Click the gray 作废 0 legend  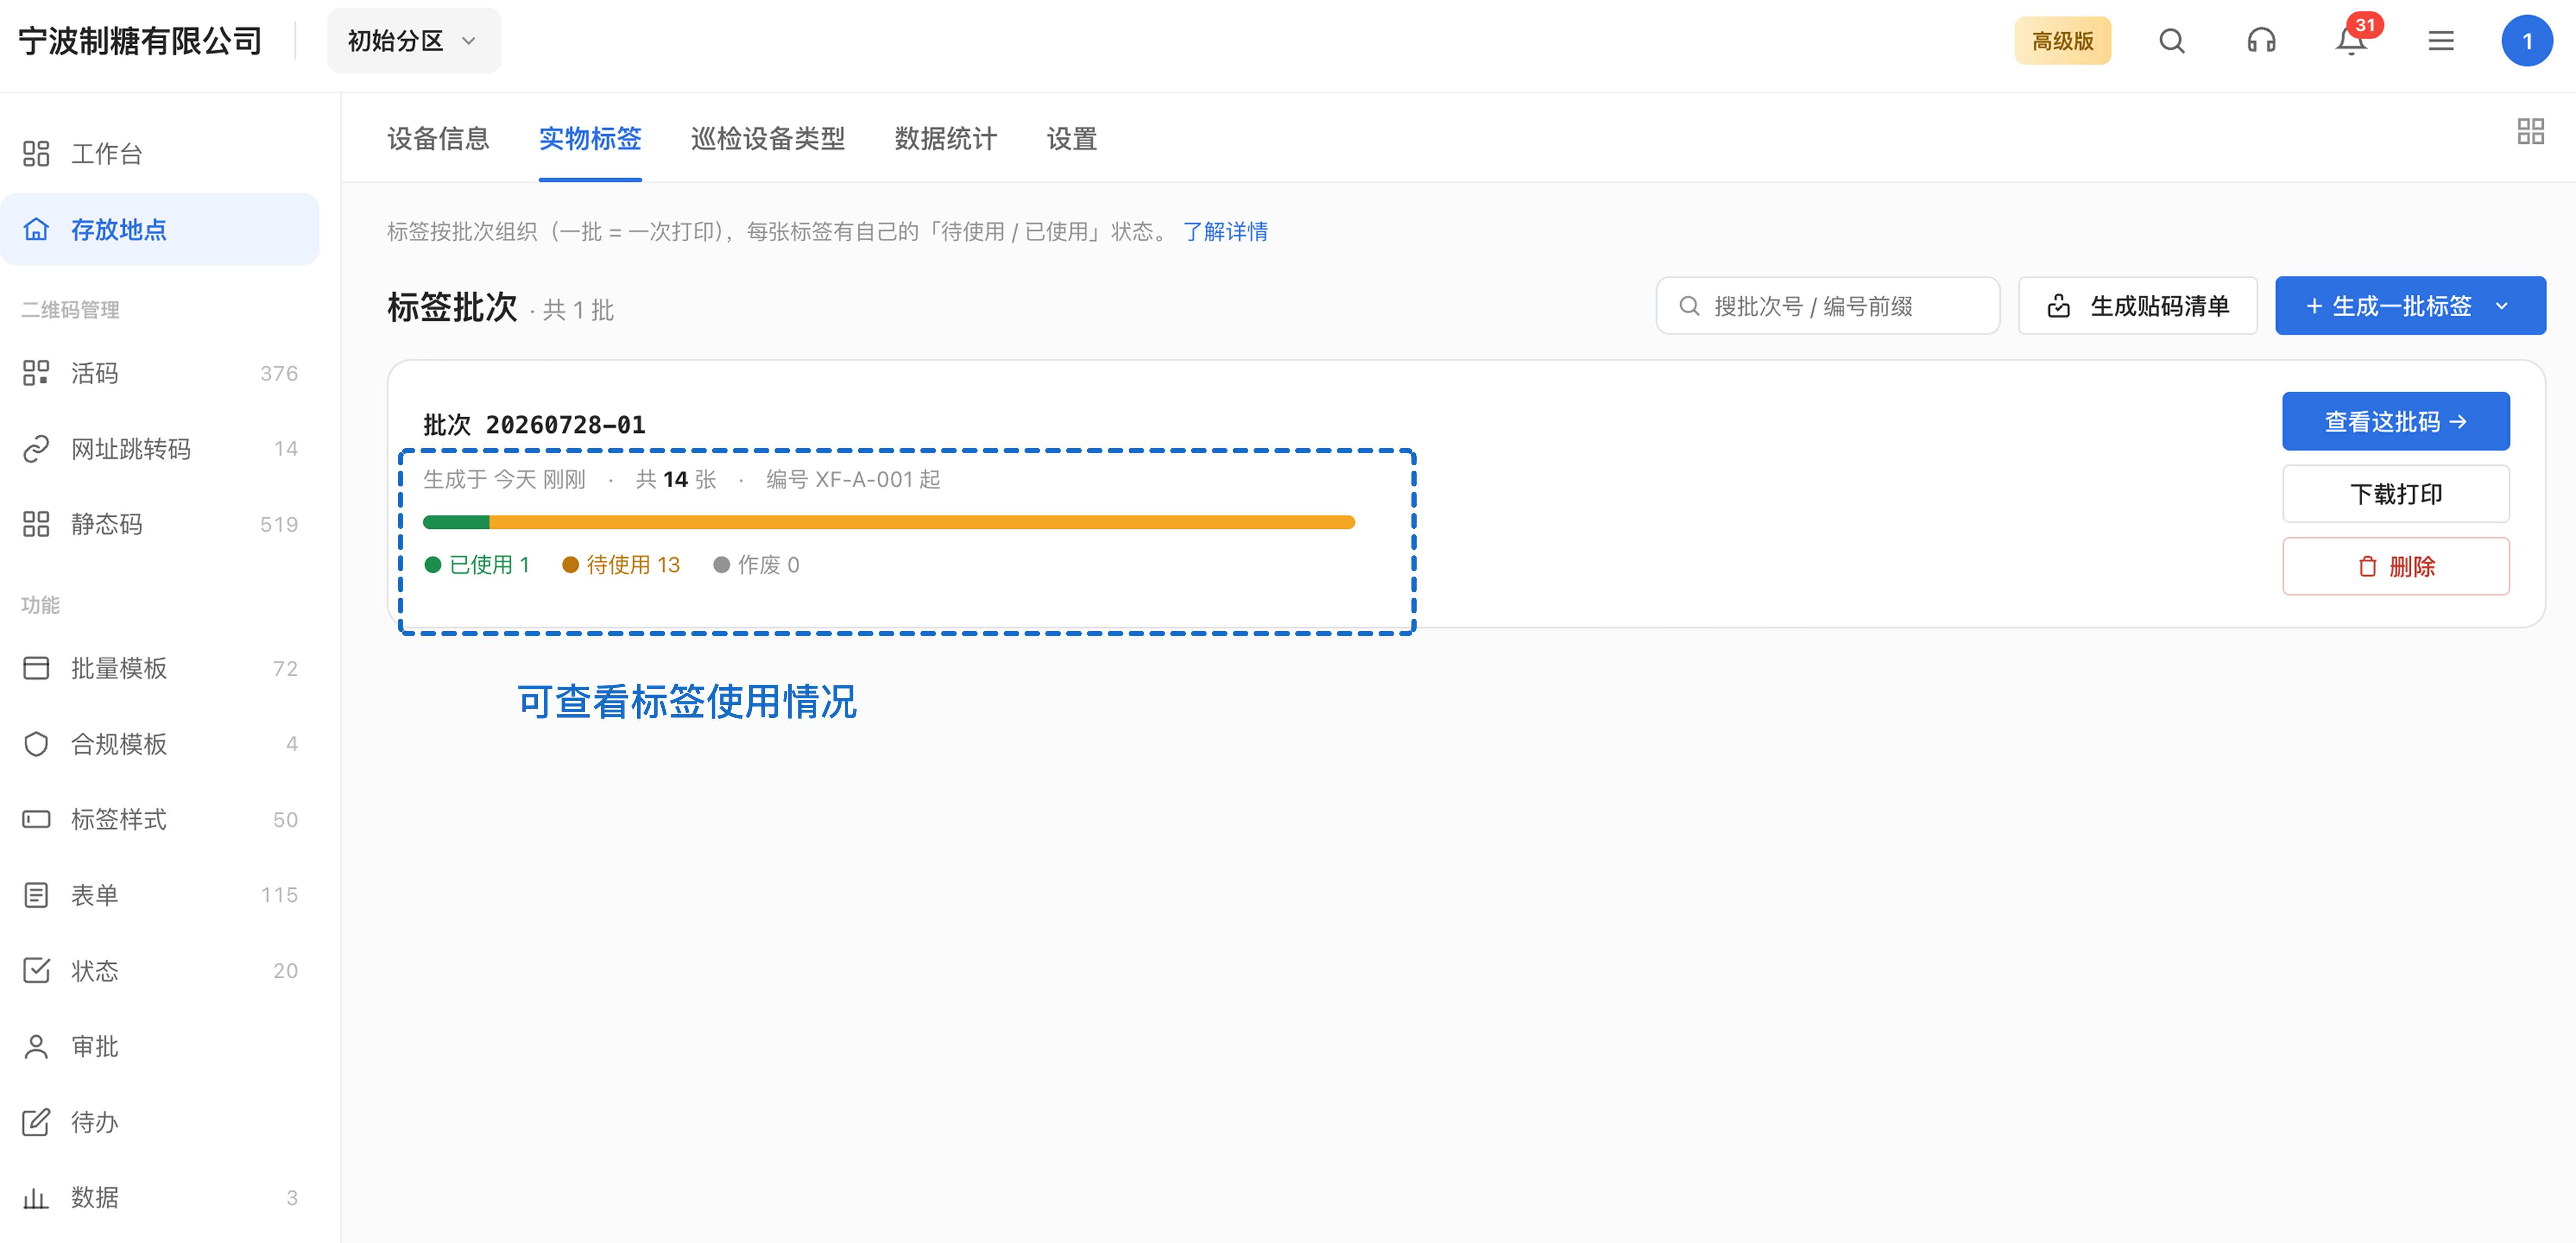coord(756,565)
